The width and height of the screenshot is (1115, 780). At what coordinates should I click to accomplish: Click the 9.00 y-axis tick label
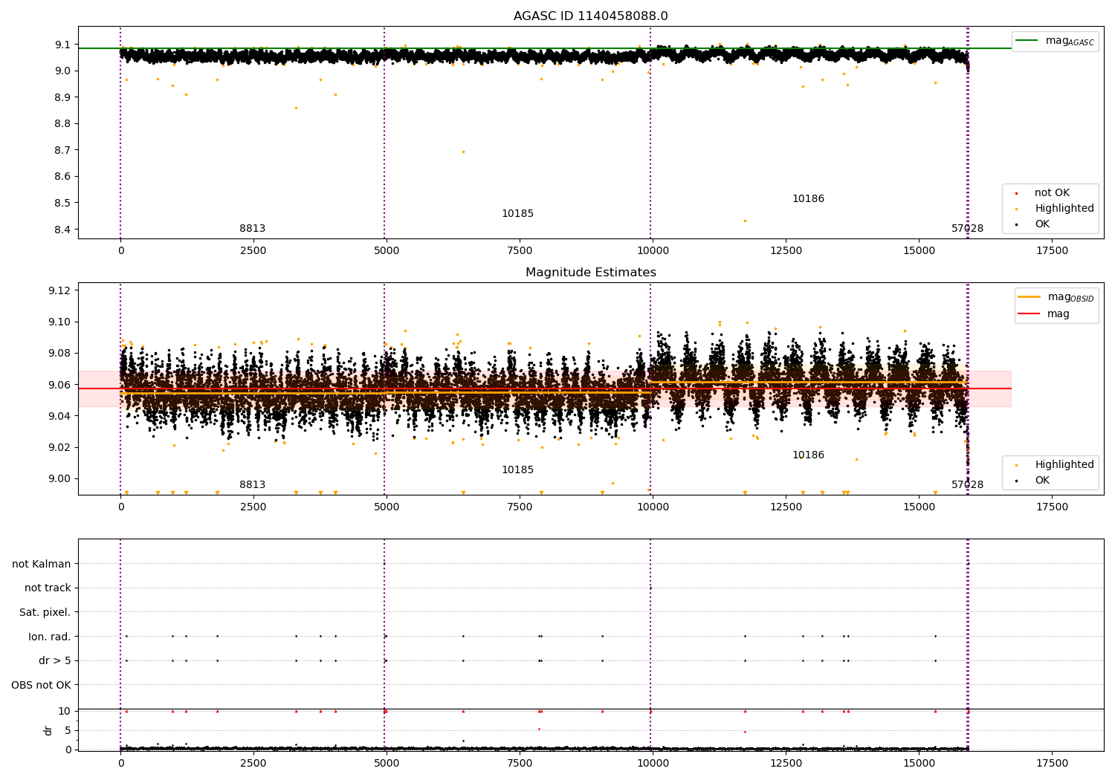(x=59, y=479)
